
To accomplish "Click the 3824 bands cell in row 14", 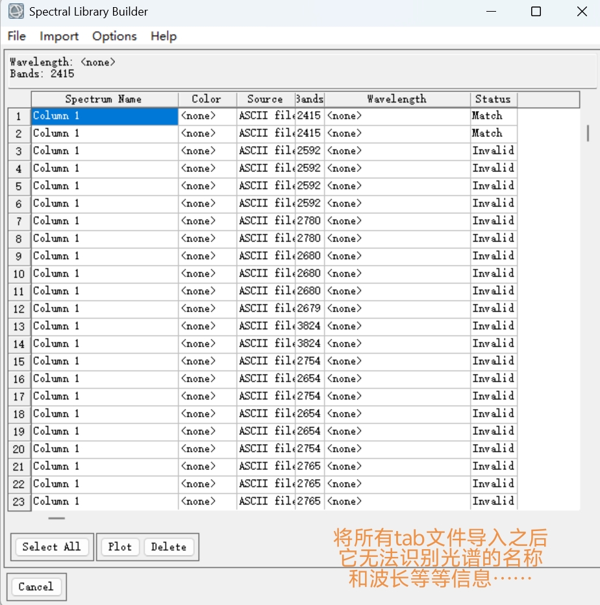I will [x=310, y=344].
